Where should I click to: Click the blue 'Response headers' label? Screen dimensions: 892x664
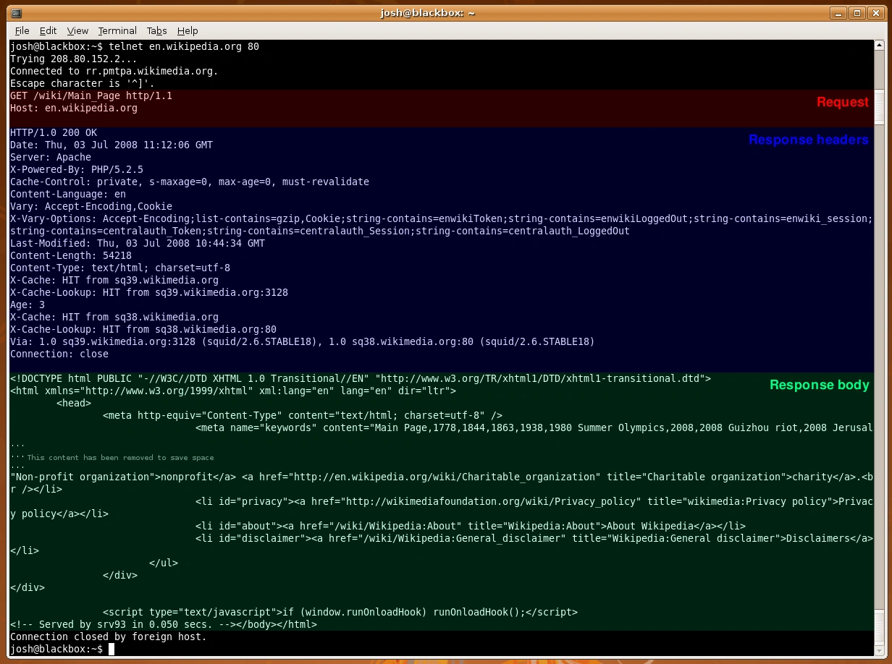[809, 140]
